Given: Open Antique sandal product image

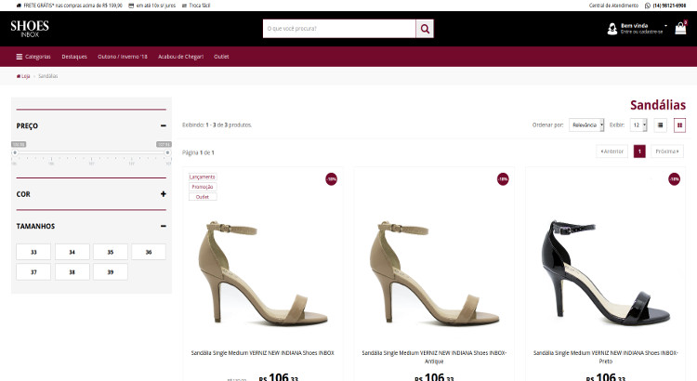Looking at the screenshot, I should point(434,272).
